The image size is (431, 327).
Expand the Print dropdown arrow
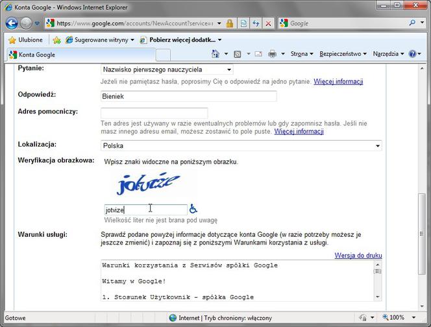click(x=282, y=54)
